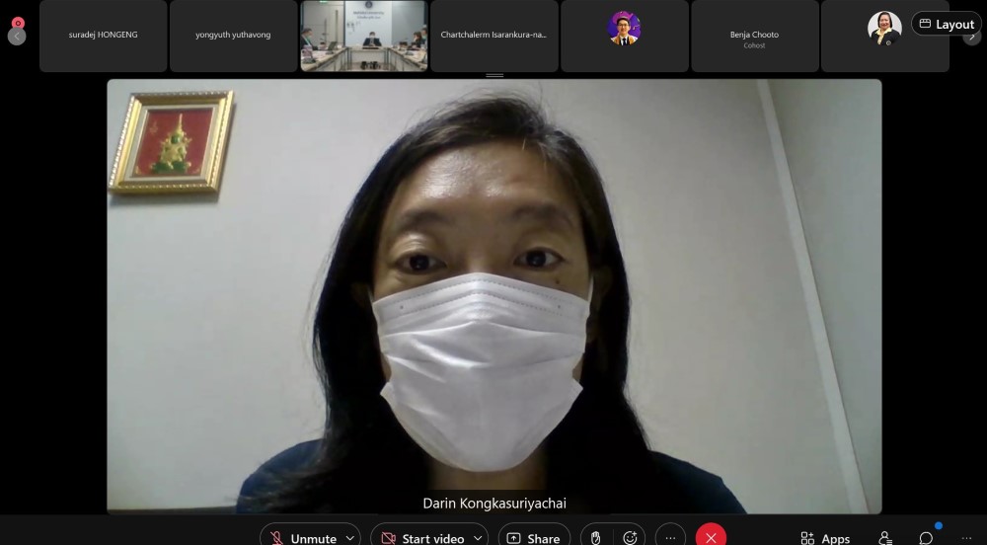This screenshot has width=987, height=545.
Task: Open the emoji reactions icon
Action: (630, 537)
